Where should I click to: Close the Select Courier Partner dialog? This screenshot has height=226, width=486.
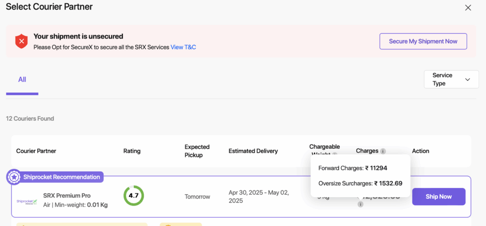[x=468, y=8]
